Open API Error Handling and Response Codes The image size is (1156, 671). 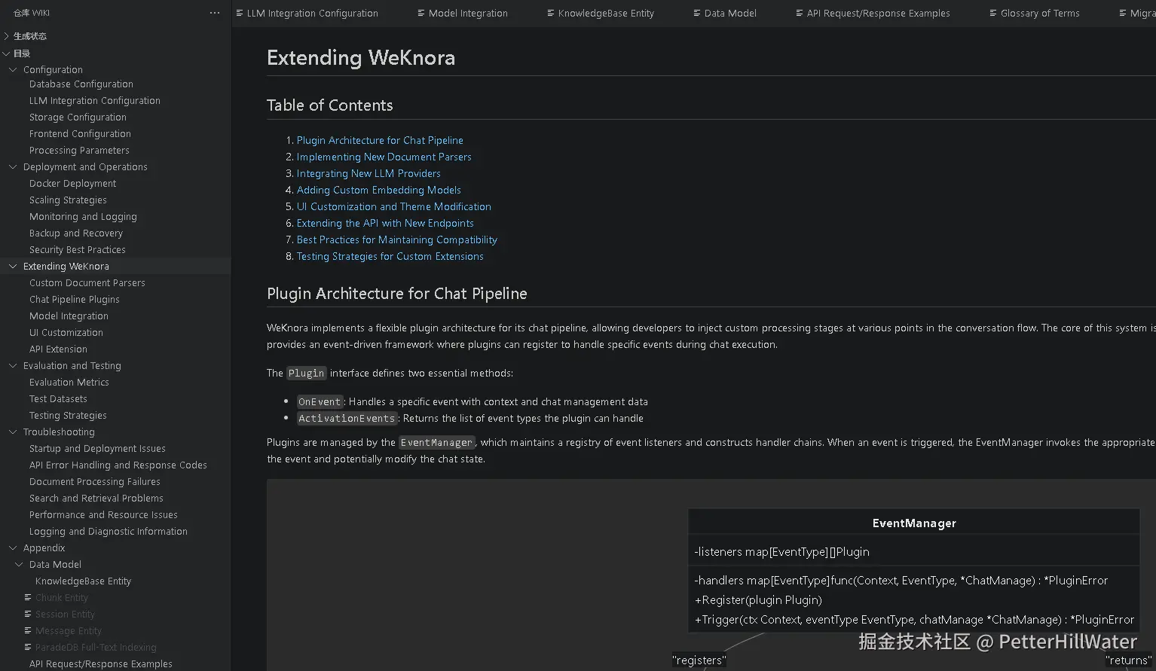[118, 465]
